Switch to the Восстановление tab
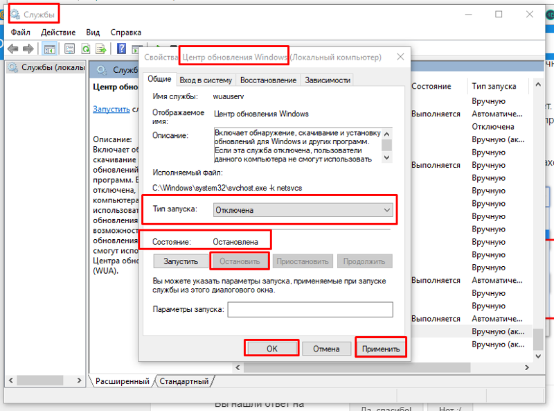Screen dimensions: 554x411 click(x=268, y=80)
